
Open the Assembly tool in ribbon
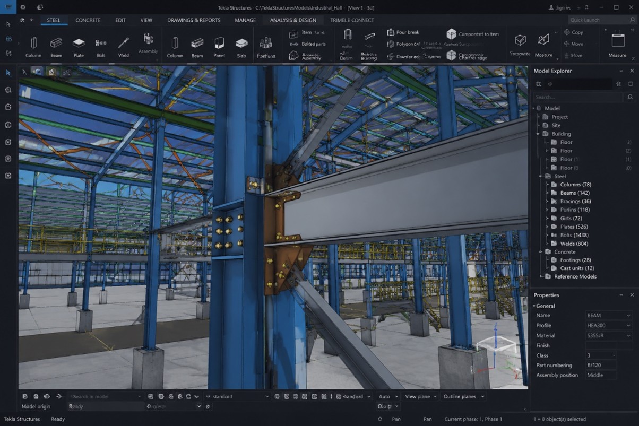point(148,44)
